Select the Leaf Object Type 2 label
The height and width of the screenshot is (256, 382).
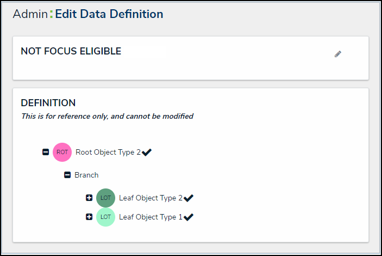(151, 198)
